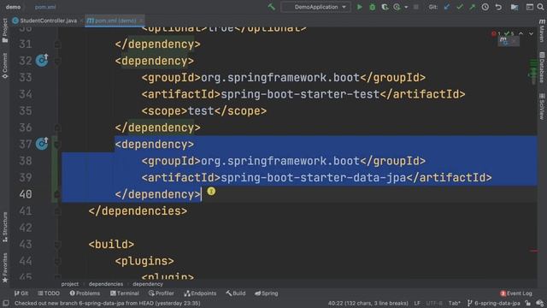Close the pom.xml (demo) tab
Screen dimensions: 547x308
(141, 21)
